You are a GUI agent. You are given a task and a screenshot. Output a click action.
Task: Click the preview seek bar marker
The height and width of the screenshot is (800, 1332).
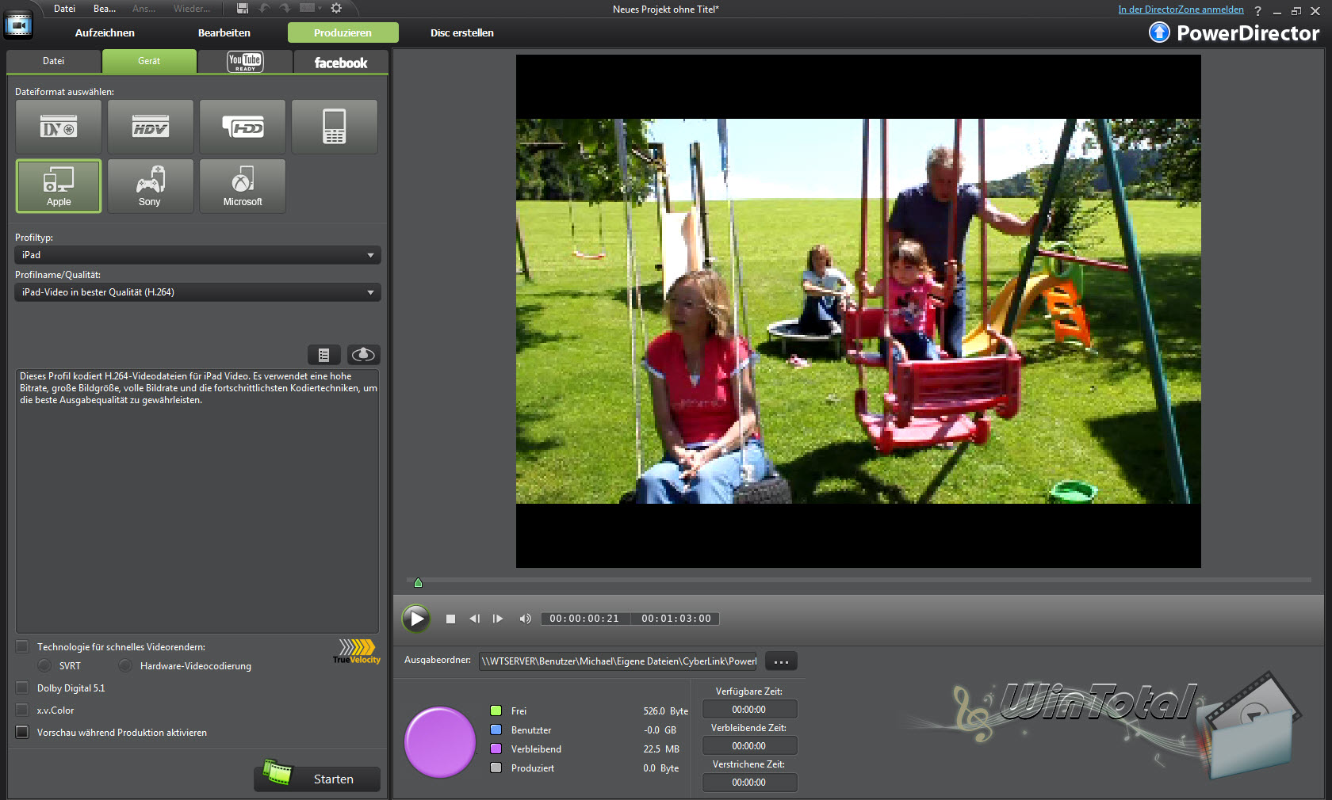[x=418, y=583]
